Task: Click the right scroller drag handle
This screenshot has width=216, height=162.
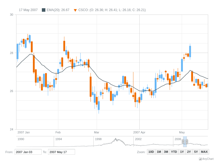Action: (x=187, y=141)
